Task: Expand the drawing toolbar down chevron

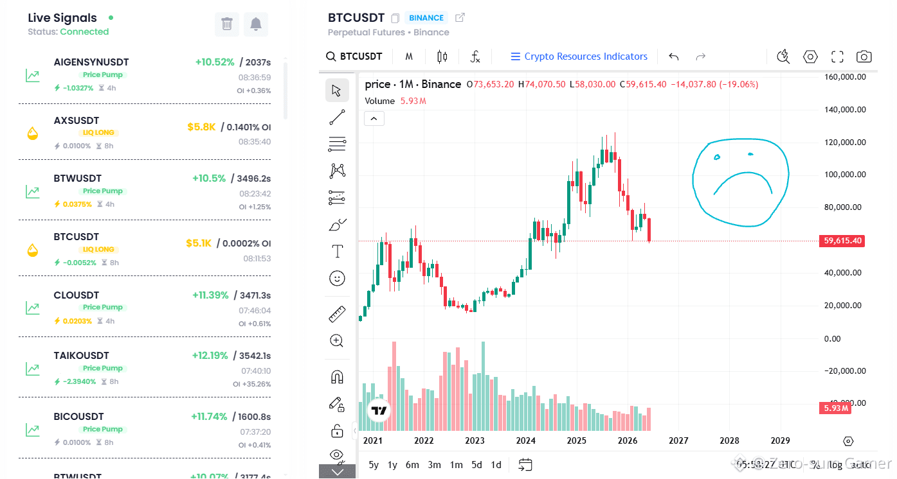Action: pos(337,471)
